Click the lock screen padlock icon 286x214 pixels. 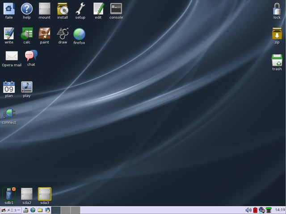(x=277, y=8)
